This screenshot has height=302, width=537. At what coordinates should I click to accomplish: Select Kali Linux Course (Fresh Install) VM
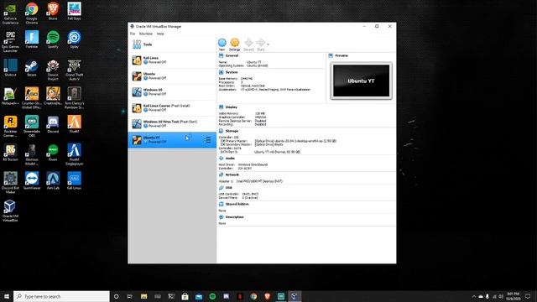pos(172,108)
